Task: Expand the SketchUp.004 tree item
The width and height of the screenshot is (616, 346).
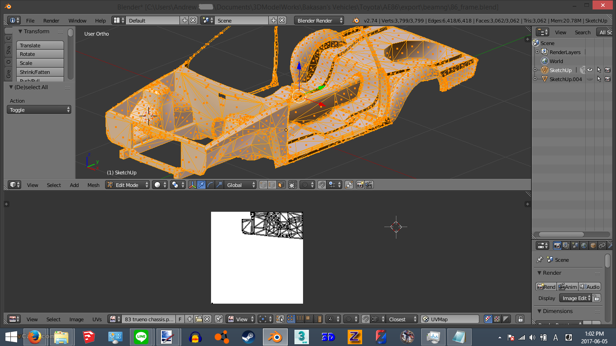Action: 535,79
